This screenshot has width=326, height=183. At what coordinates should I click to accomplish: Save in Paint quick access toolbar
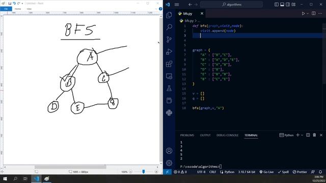pos(10,4)
